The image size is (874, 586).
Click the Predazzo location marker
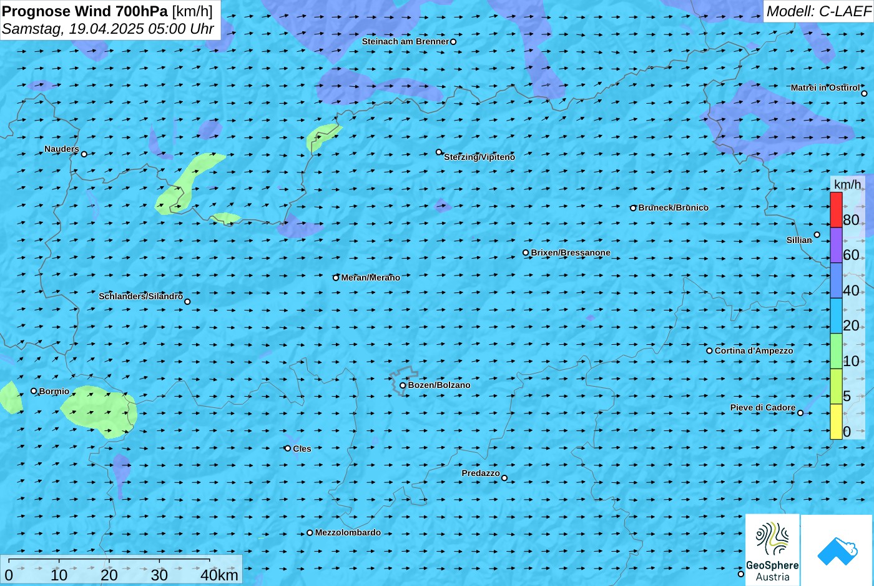[504, 478]
